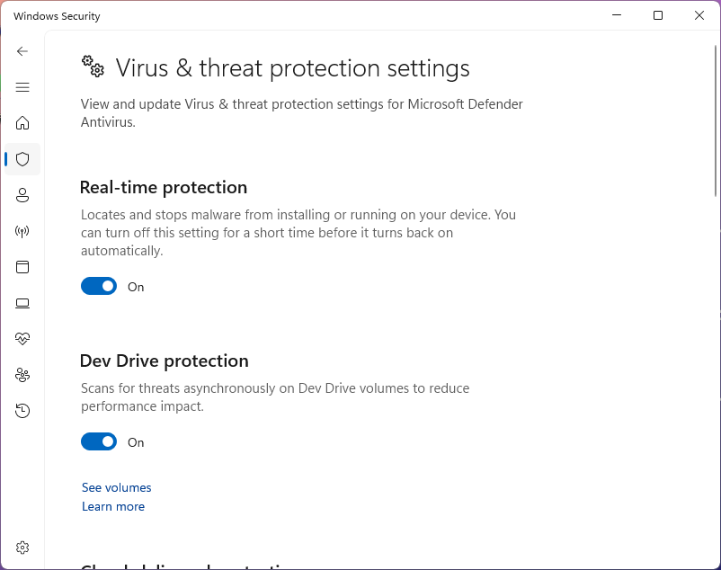Open Settings gear in sidebar
The width and height of the screenshot is (721, 570).
pos(22,548)
